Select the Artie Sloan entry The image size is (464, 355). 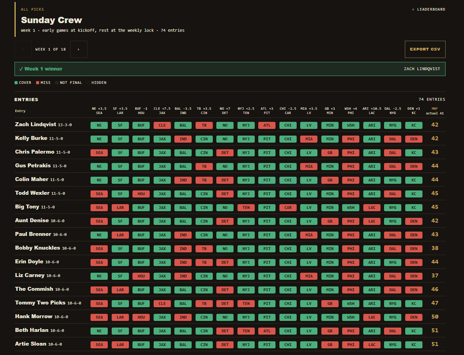click(x=31, y=344)
